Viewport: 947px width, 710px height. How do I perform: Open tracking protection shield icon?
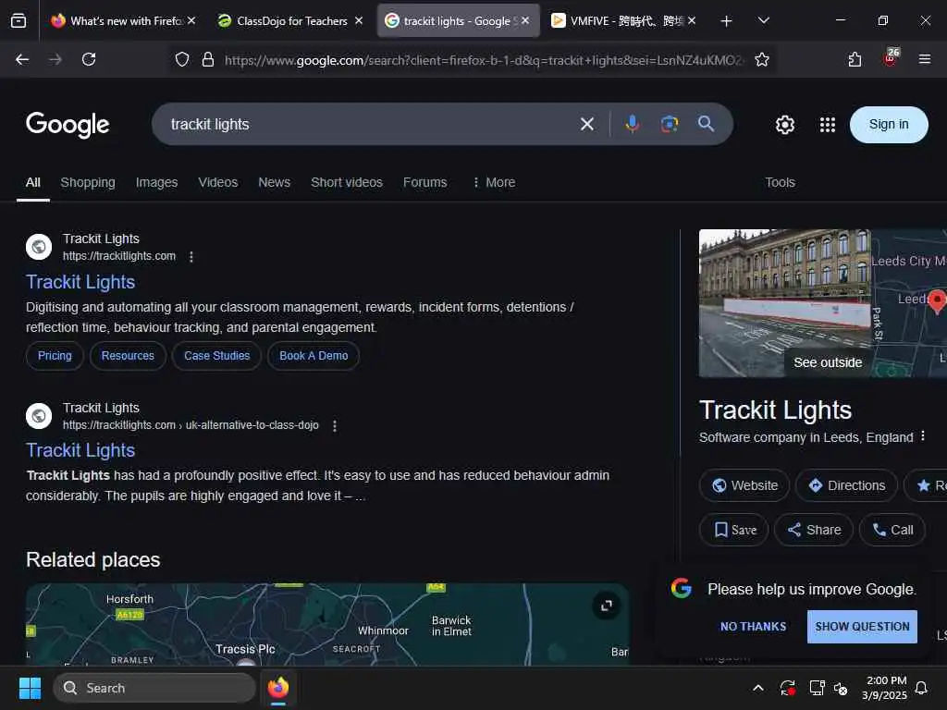coord(182,59)
